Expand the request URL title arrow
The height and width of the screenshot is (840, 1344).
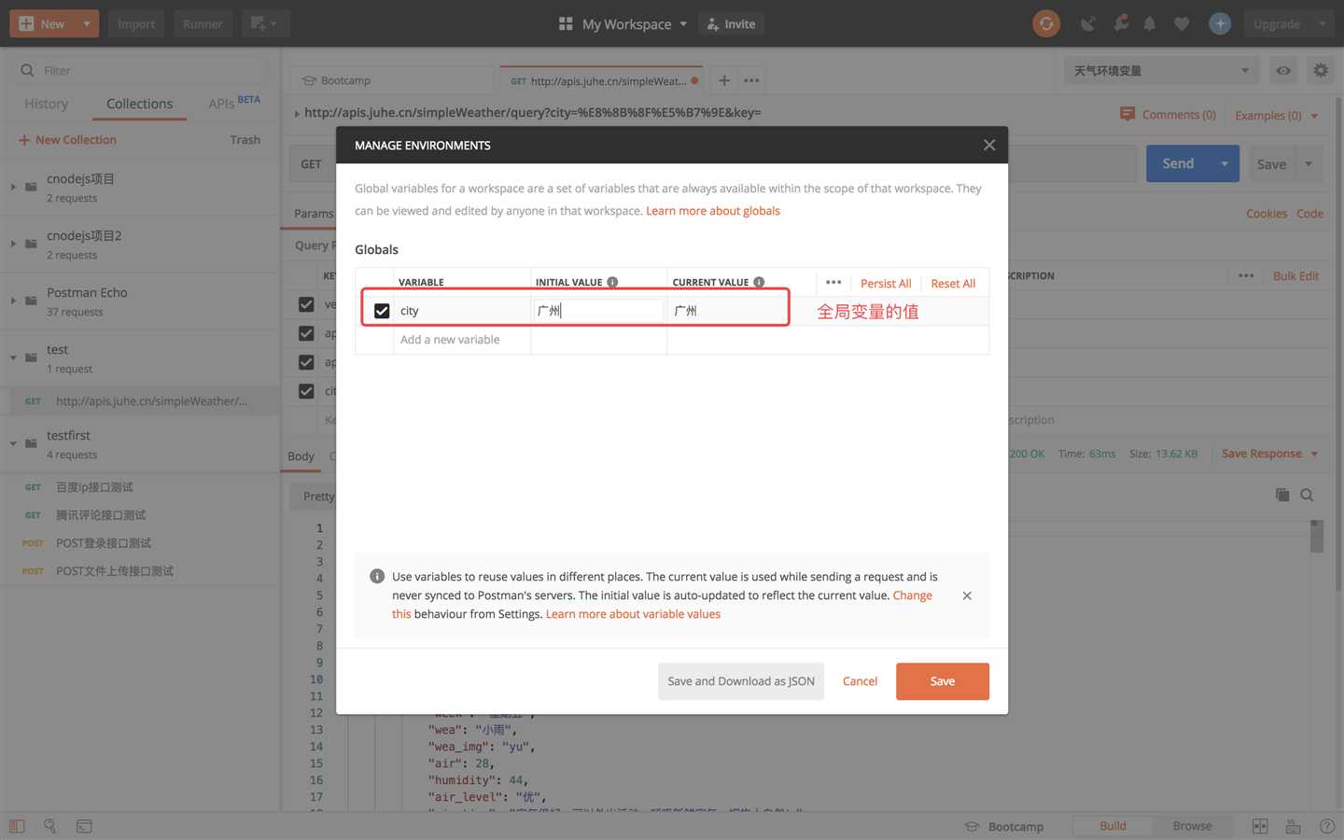point(297,113)
